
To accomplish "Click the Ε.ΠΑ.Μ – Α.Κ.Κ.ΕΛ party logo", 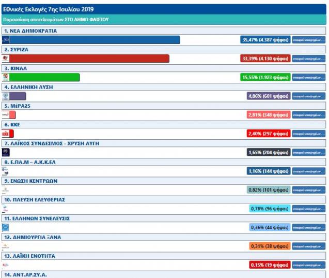I will (6, 171).
